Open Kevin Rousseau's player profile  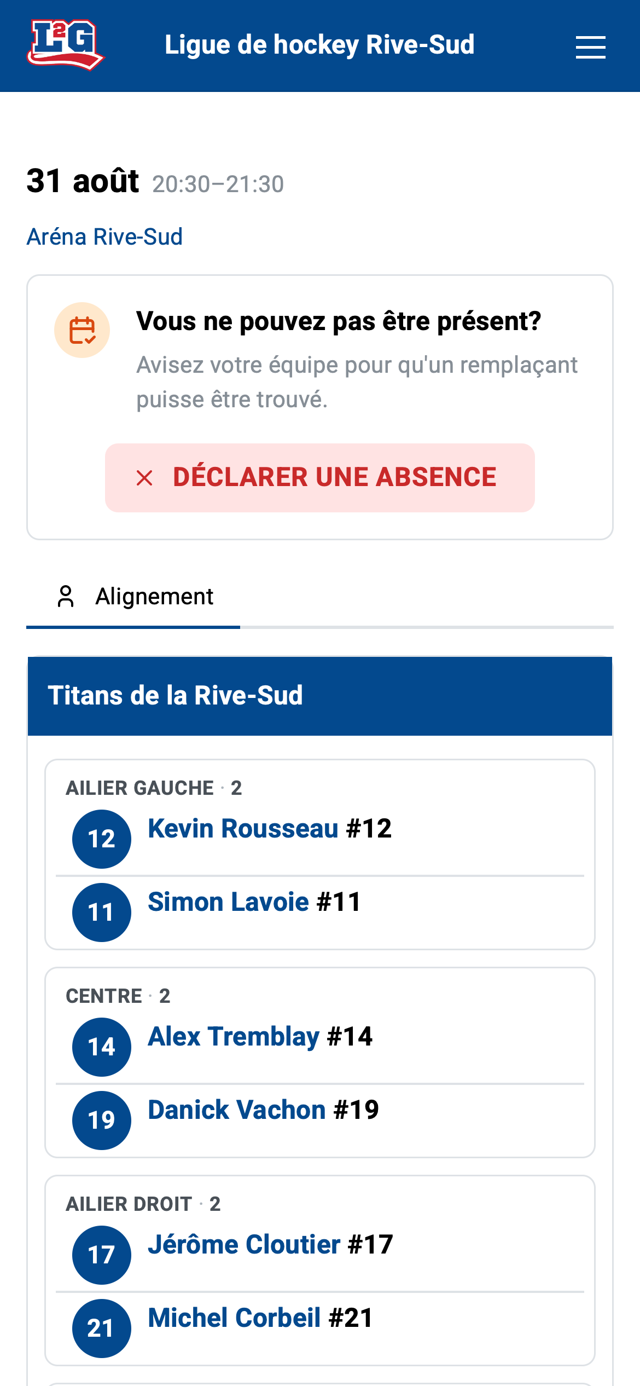click(x=270, y=828)
